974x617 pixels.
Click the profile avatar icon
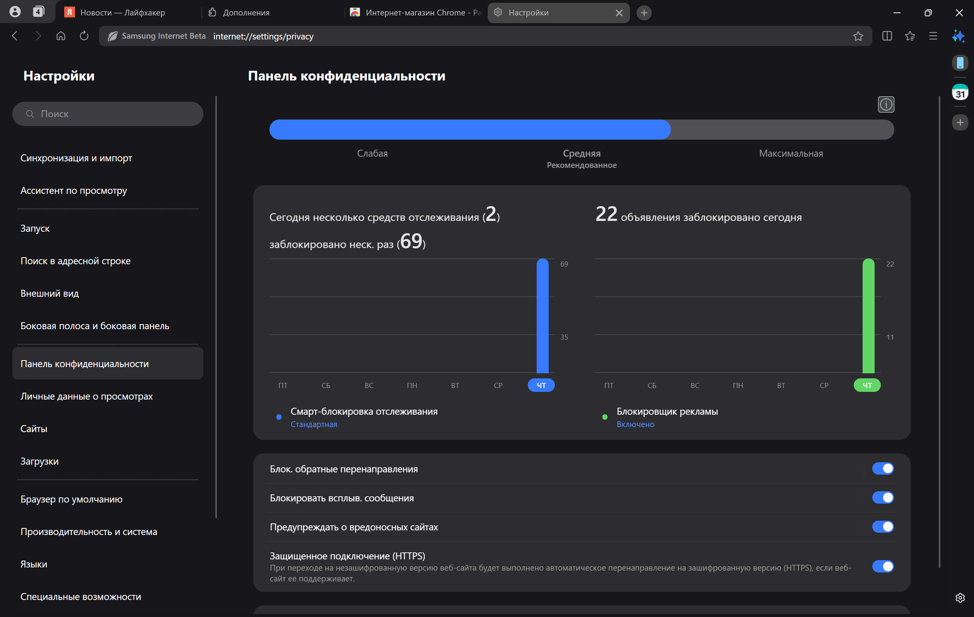pos(15,12)
